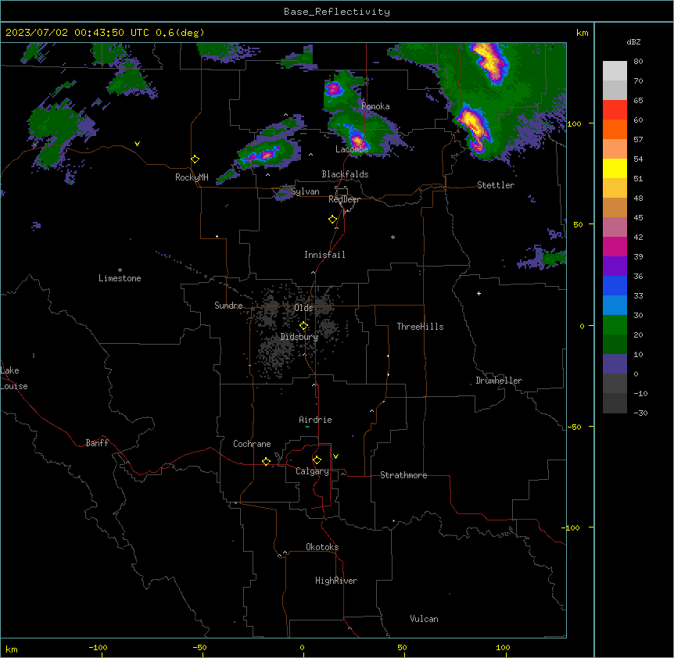Image resolution: width=674 pixels, height=658 pixels.
Task: Click the RedDeer label
Action: pyautogui.click(x=344, y=199)
